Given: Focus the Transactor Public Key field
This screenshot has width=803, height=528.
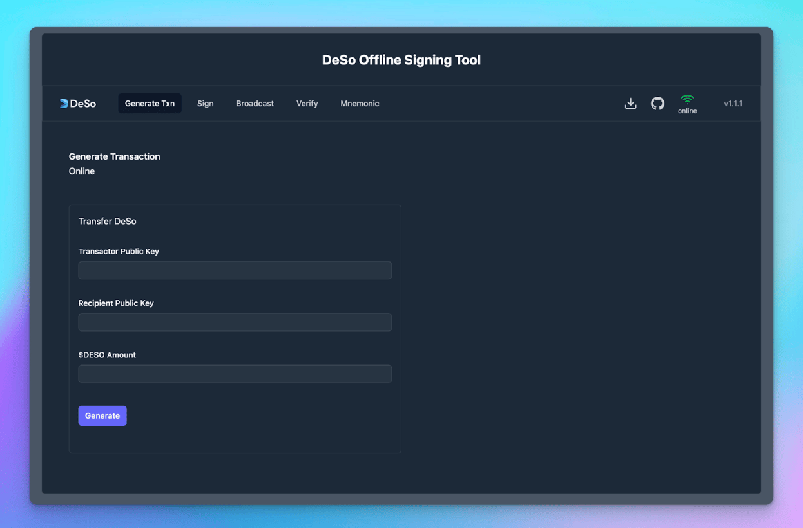Looking at the screenshot, I should pos(235,270).
